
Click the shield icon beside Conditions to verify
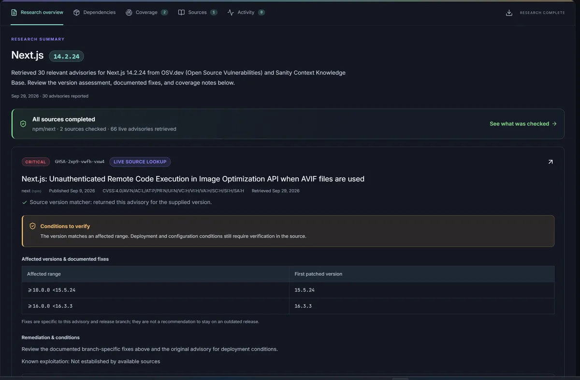click(33, 226)
